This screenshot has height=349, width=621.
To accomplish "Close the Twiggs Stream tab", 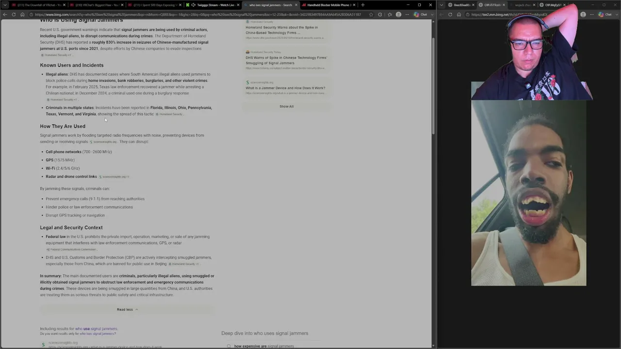I will (x=238, y=5).
